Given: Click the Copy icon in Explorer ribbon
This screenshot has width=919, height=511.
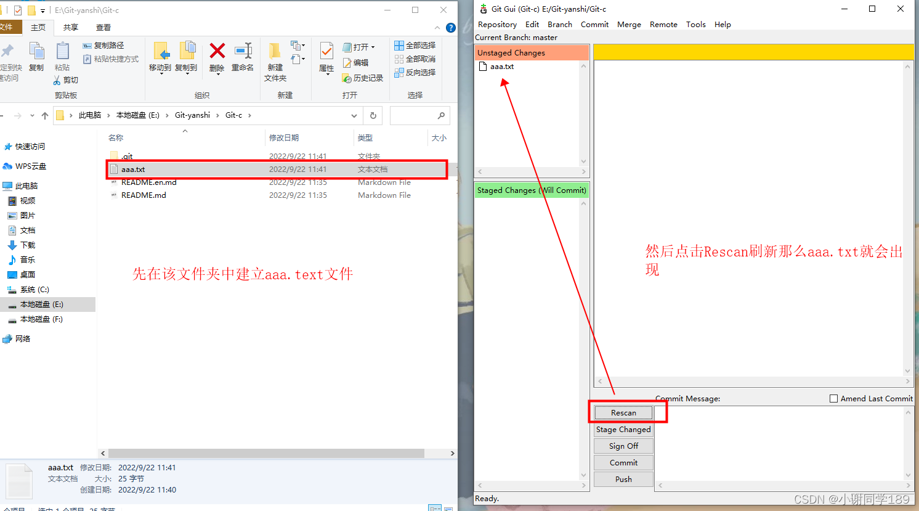Looking at the screenshot, I should pos(36,52).
